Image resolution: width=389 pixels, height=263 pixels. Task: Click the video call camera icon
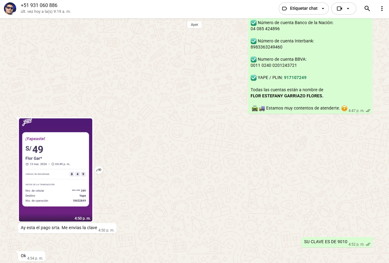[x=339, y=9]
